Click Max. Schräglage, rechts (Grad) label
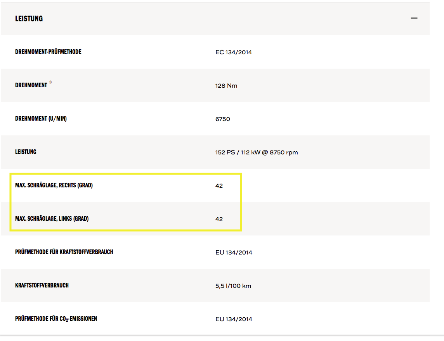This screenshot has width=444, height=341. coord(54,185)
